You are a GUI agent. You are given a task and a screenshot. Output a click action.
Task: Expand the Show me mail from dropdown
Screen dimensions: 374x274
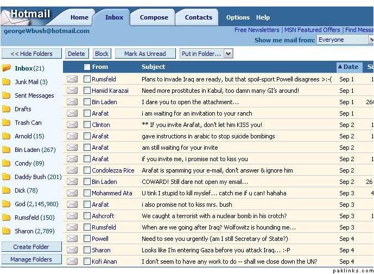(x=371, y=40)
